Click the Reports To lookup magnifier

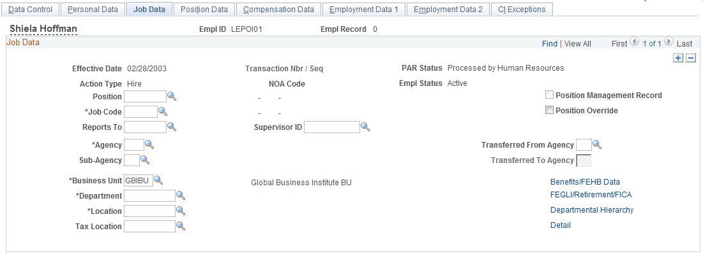tap(172, 127)
